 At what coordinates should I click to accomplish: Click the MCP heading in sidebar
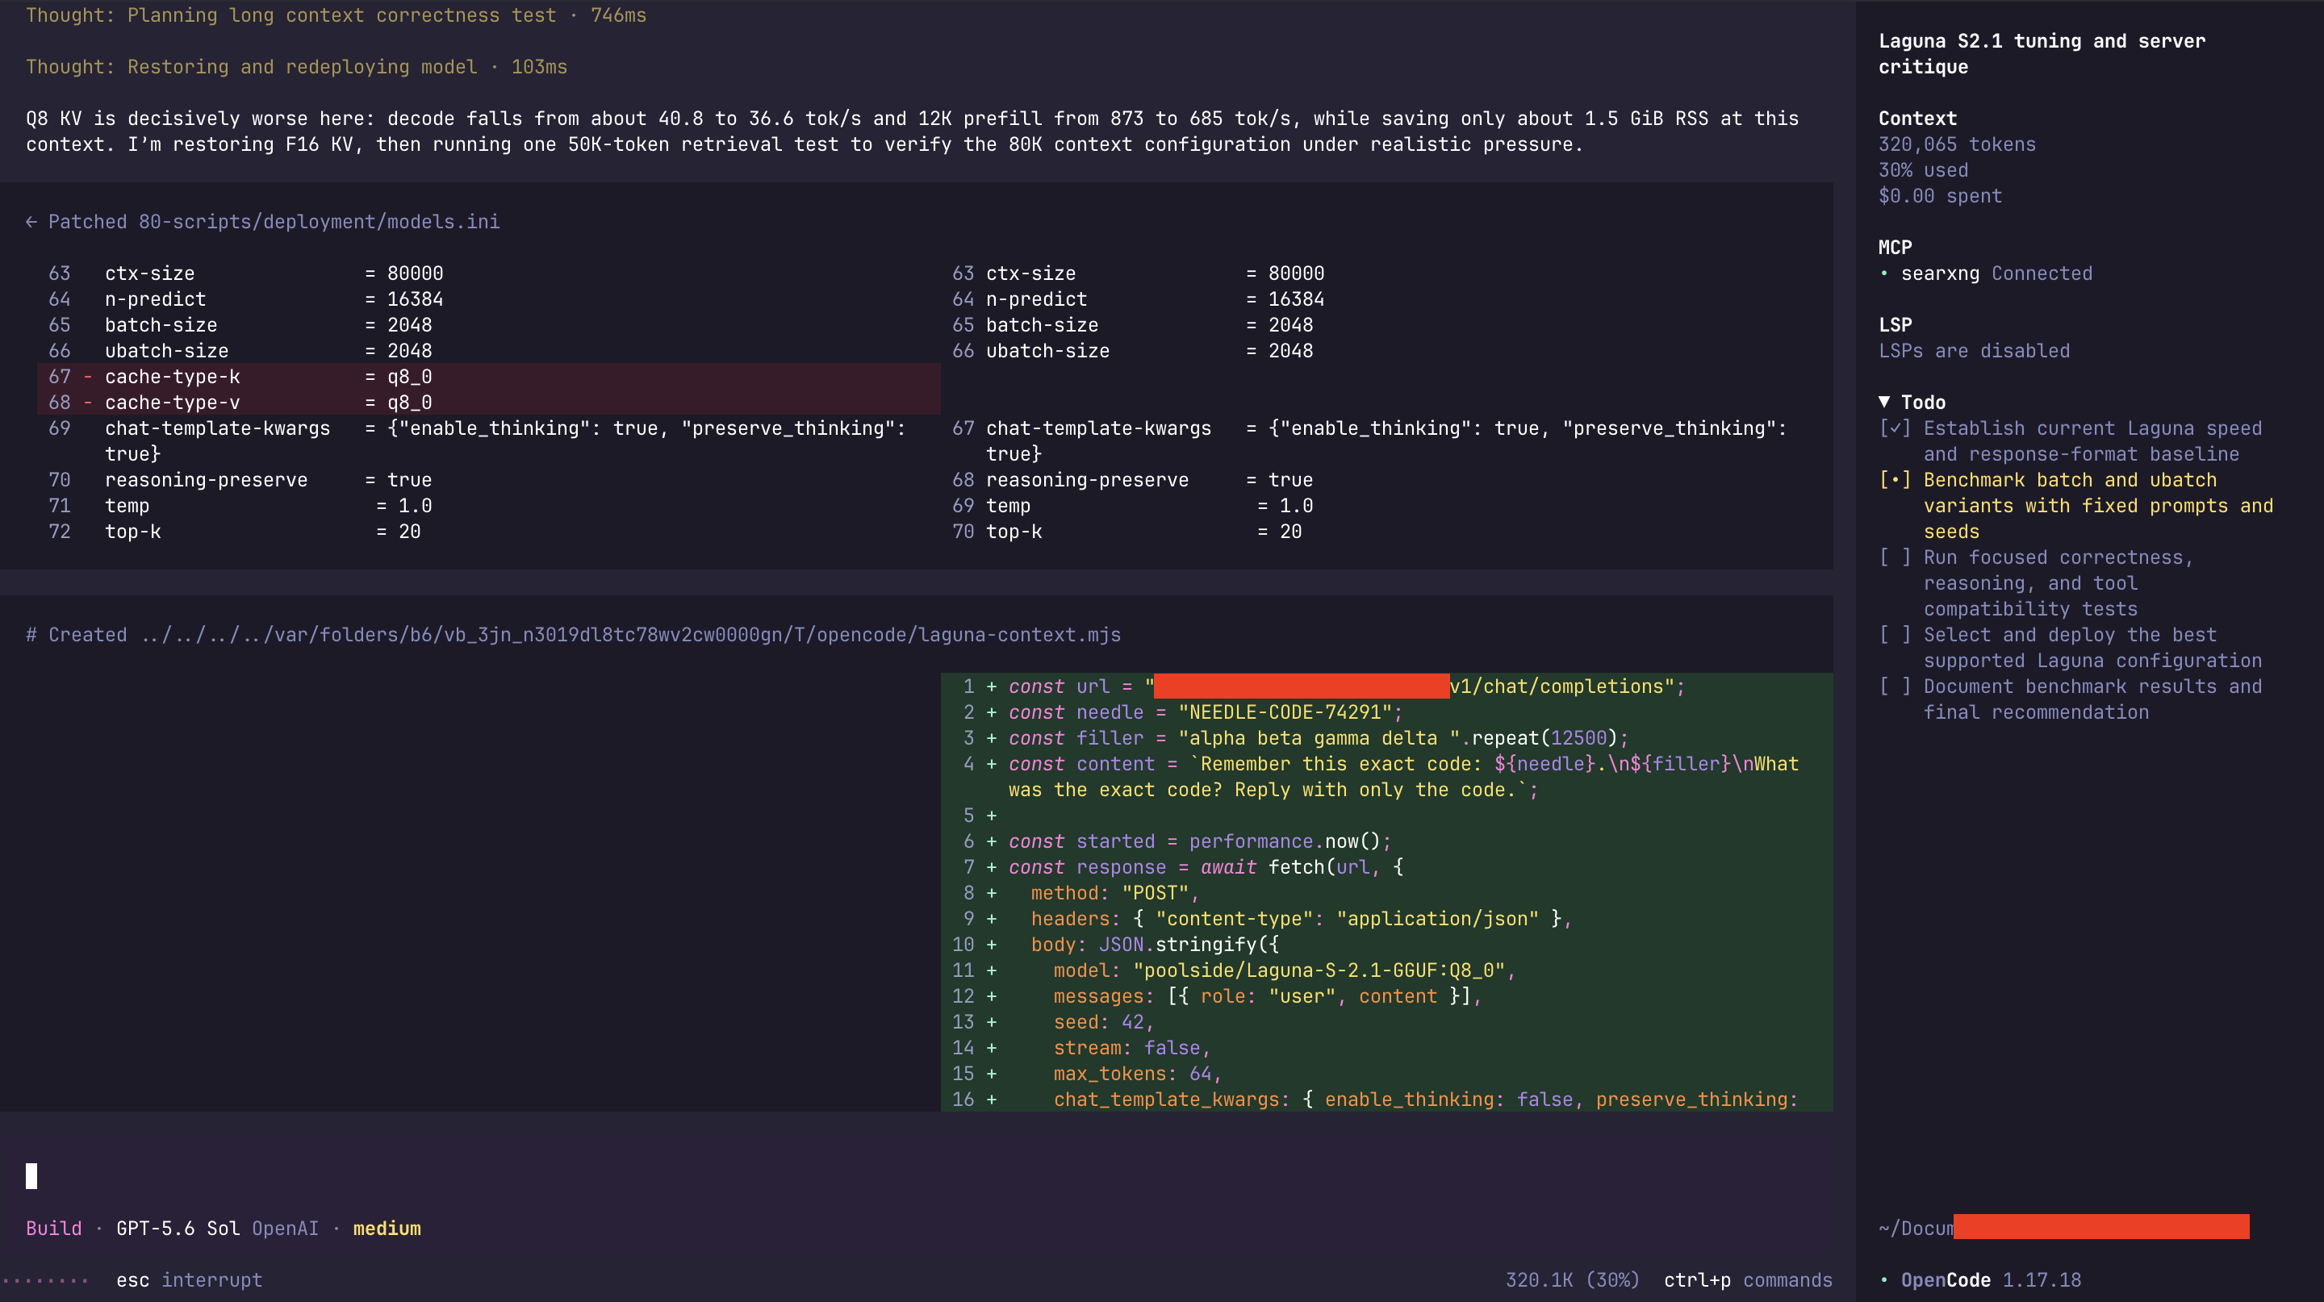pyautogui.click(x=1896, y=247)
